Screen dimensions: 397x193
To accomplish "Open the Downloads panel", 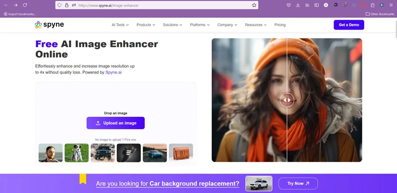I will point(298,5).
